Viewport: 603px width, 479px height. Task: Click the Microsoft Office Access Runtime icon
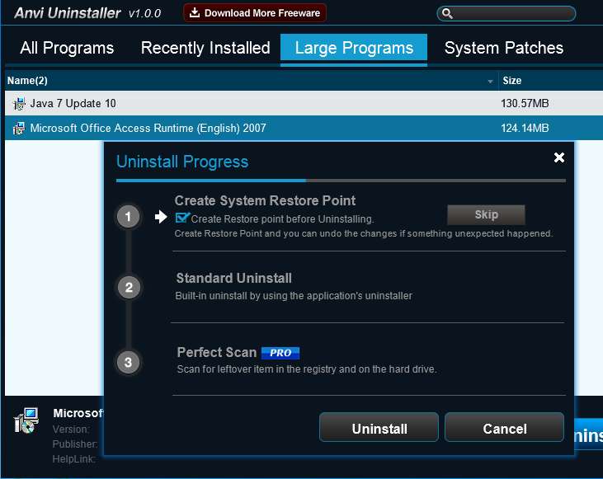point(19,128)
